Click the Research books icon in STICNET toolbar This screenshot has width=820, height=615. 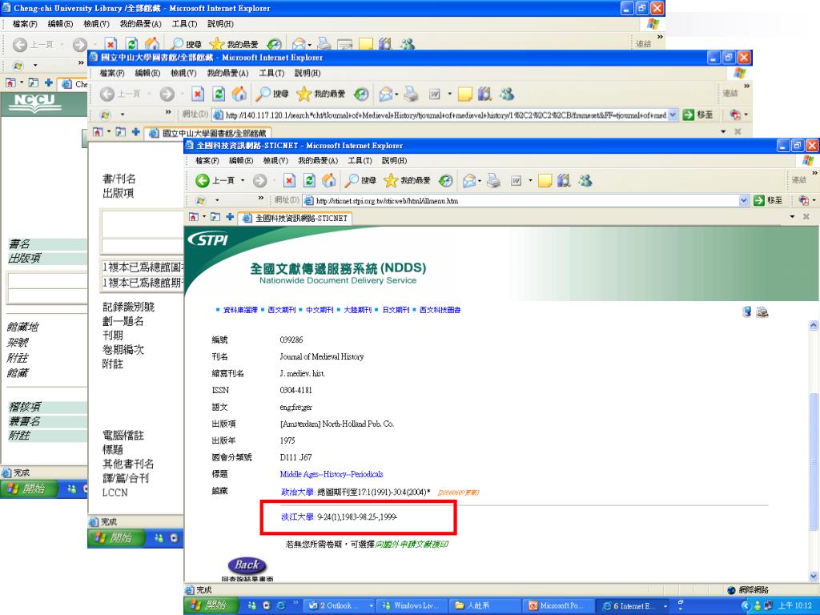(x=564, y=181)
